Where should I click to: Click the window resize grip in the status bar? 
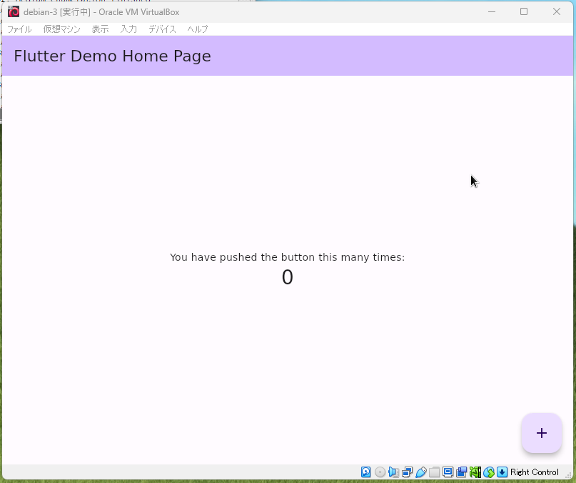tap(570, 476)
